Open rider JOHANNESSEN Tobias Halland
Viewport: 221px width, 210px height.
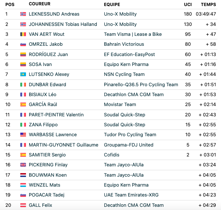point(63,24)
